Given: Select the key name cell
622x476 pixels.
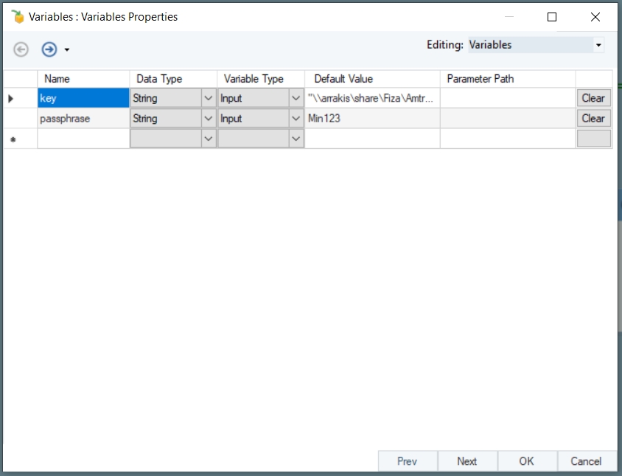Looking at the screenshot, I should pyautogui.click(x=83, y=98).
